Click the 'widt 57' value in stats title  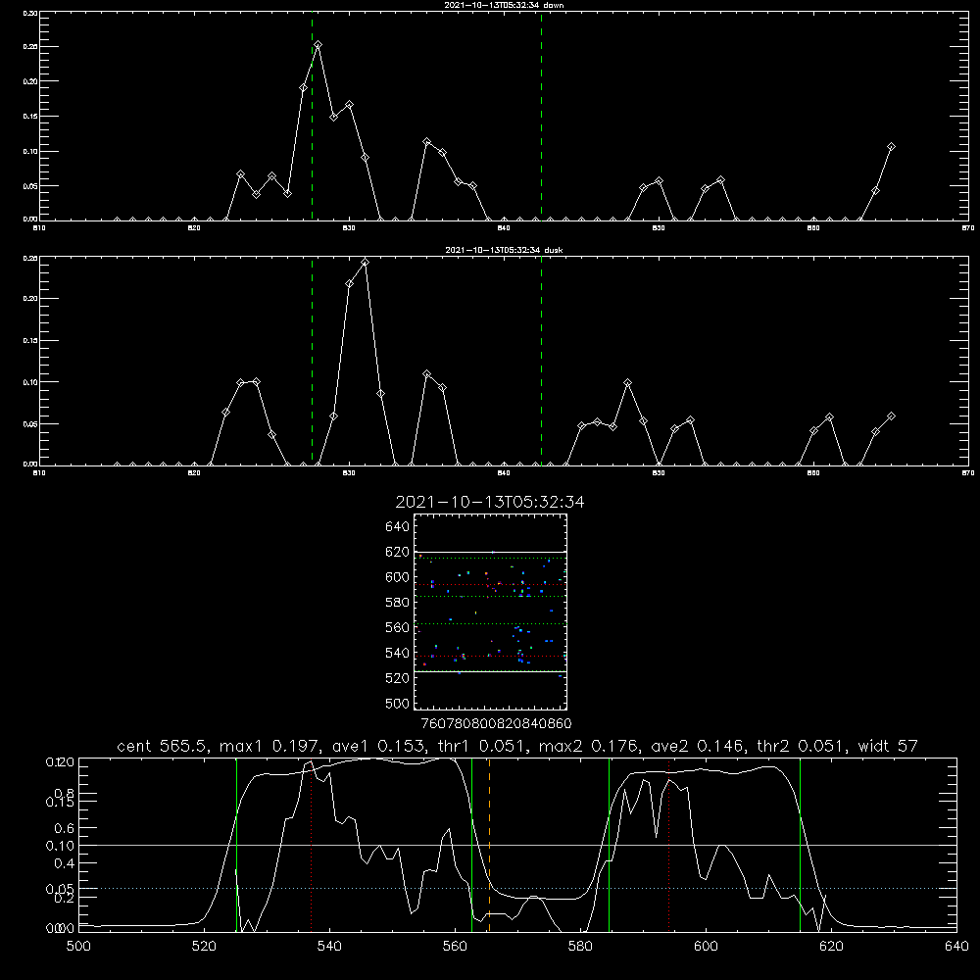pyautogui.click(x=888, y=746)
